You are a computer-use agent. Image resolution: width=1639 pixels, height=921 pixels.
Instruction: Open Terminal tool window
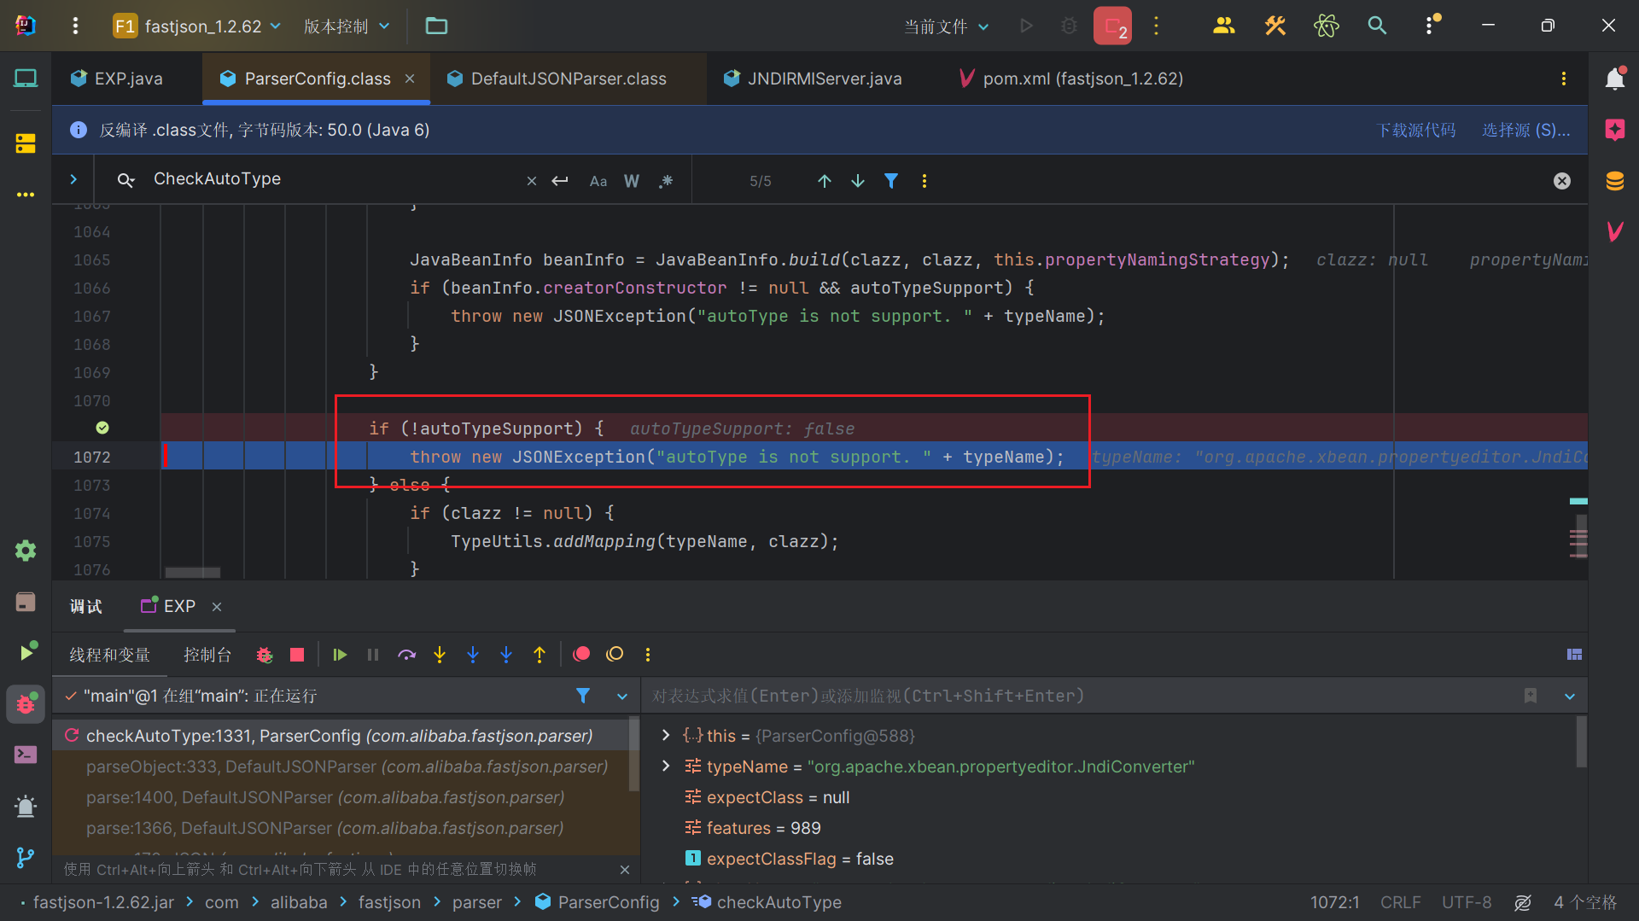pos(26,755)
